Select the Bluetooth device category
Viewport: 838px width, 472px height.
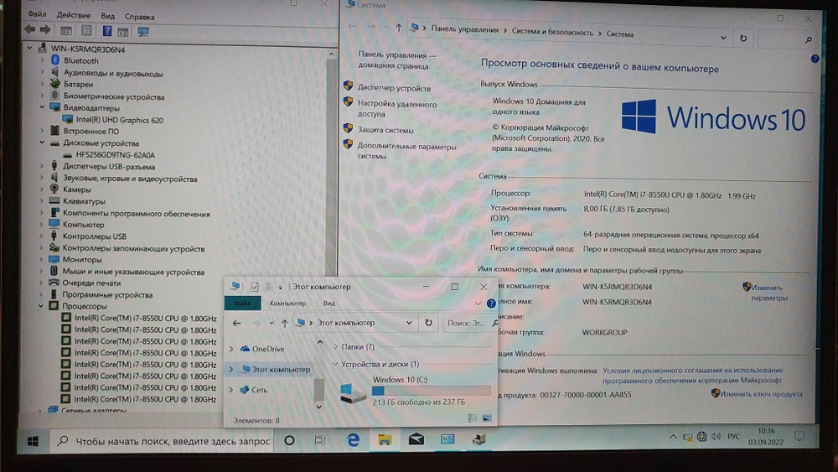pyautogui.click(x=80, y=60)
